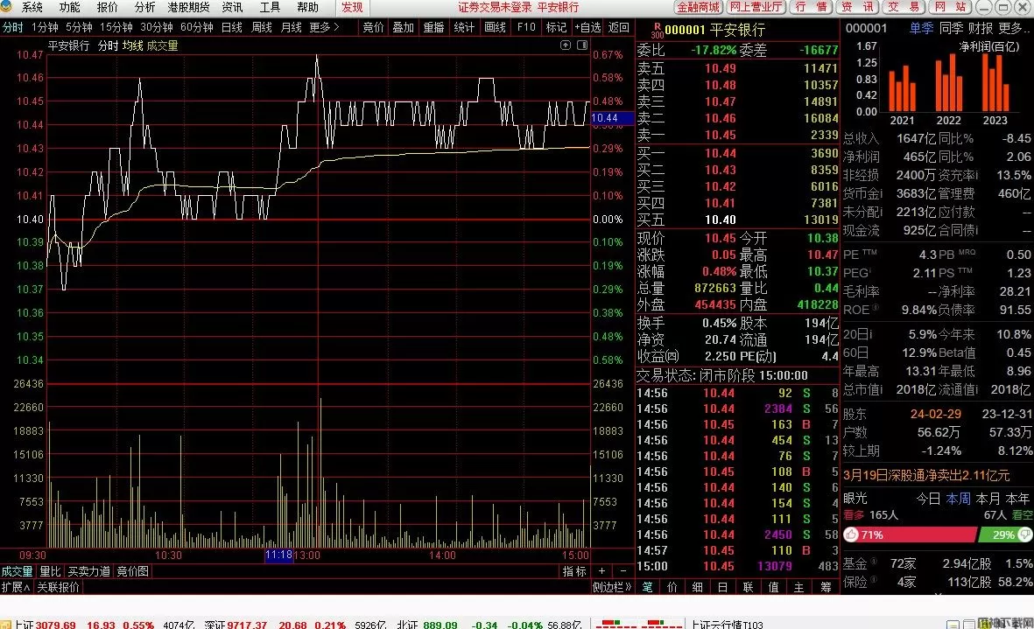This screenshot has width=1034, height=629.
Task: Click the minus button beside 指标
Action: point(623,571)
